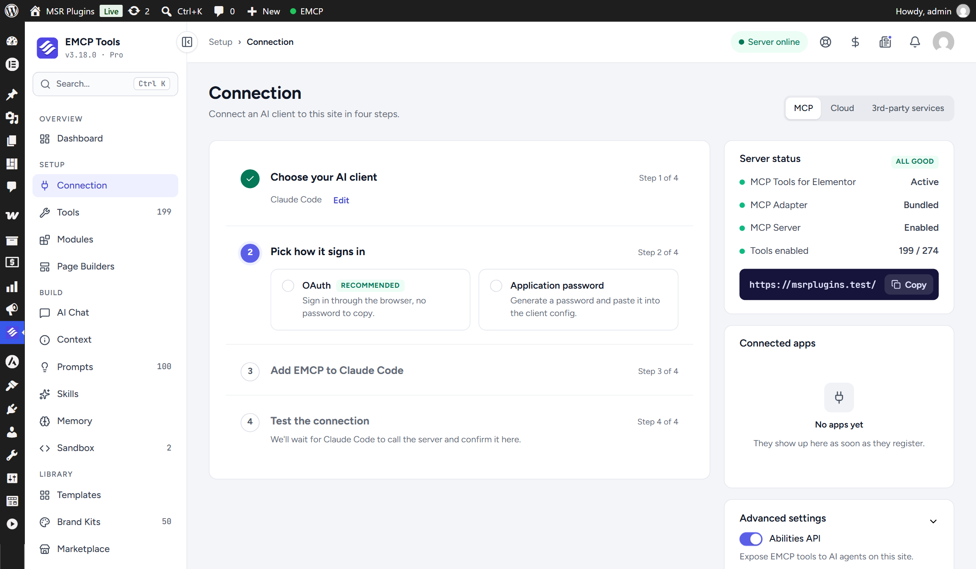The image size is (976, 569).
Task: Open the Media icon in WP sidebar
Action: tap(12, 118)
